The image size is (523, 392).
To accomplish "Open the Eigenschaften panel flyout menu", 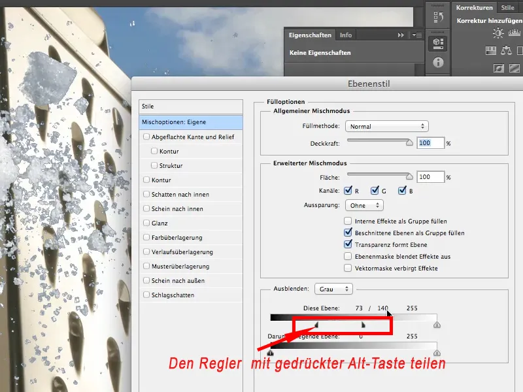I will tap(417, 35).
